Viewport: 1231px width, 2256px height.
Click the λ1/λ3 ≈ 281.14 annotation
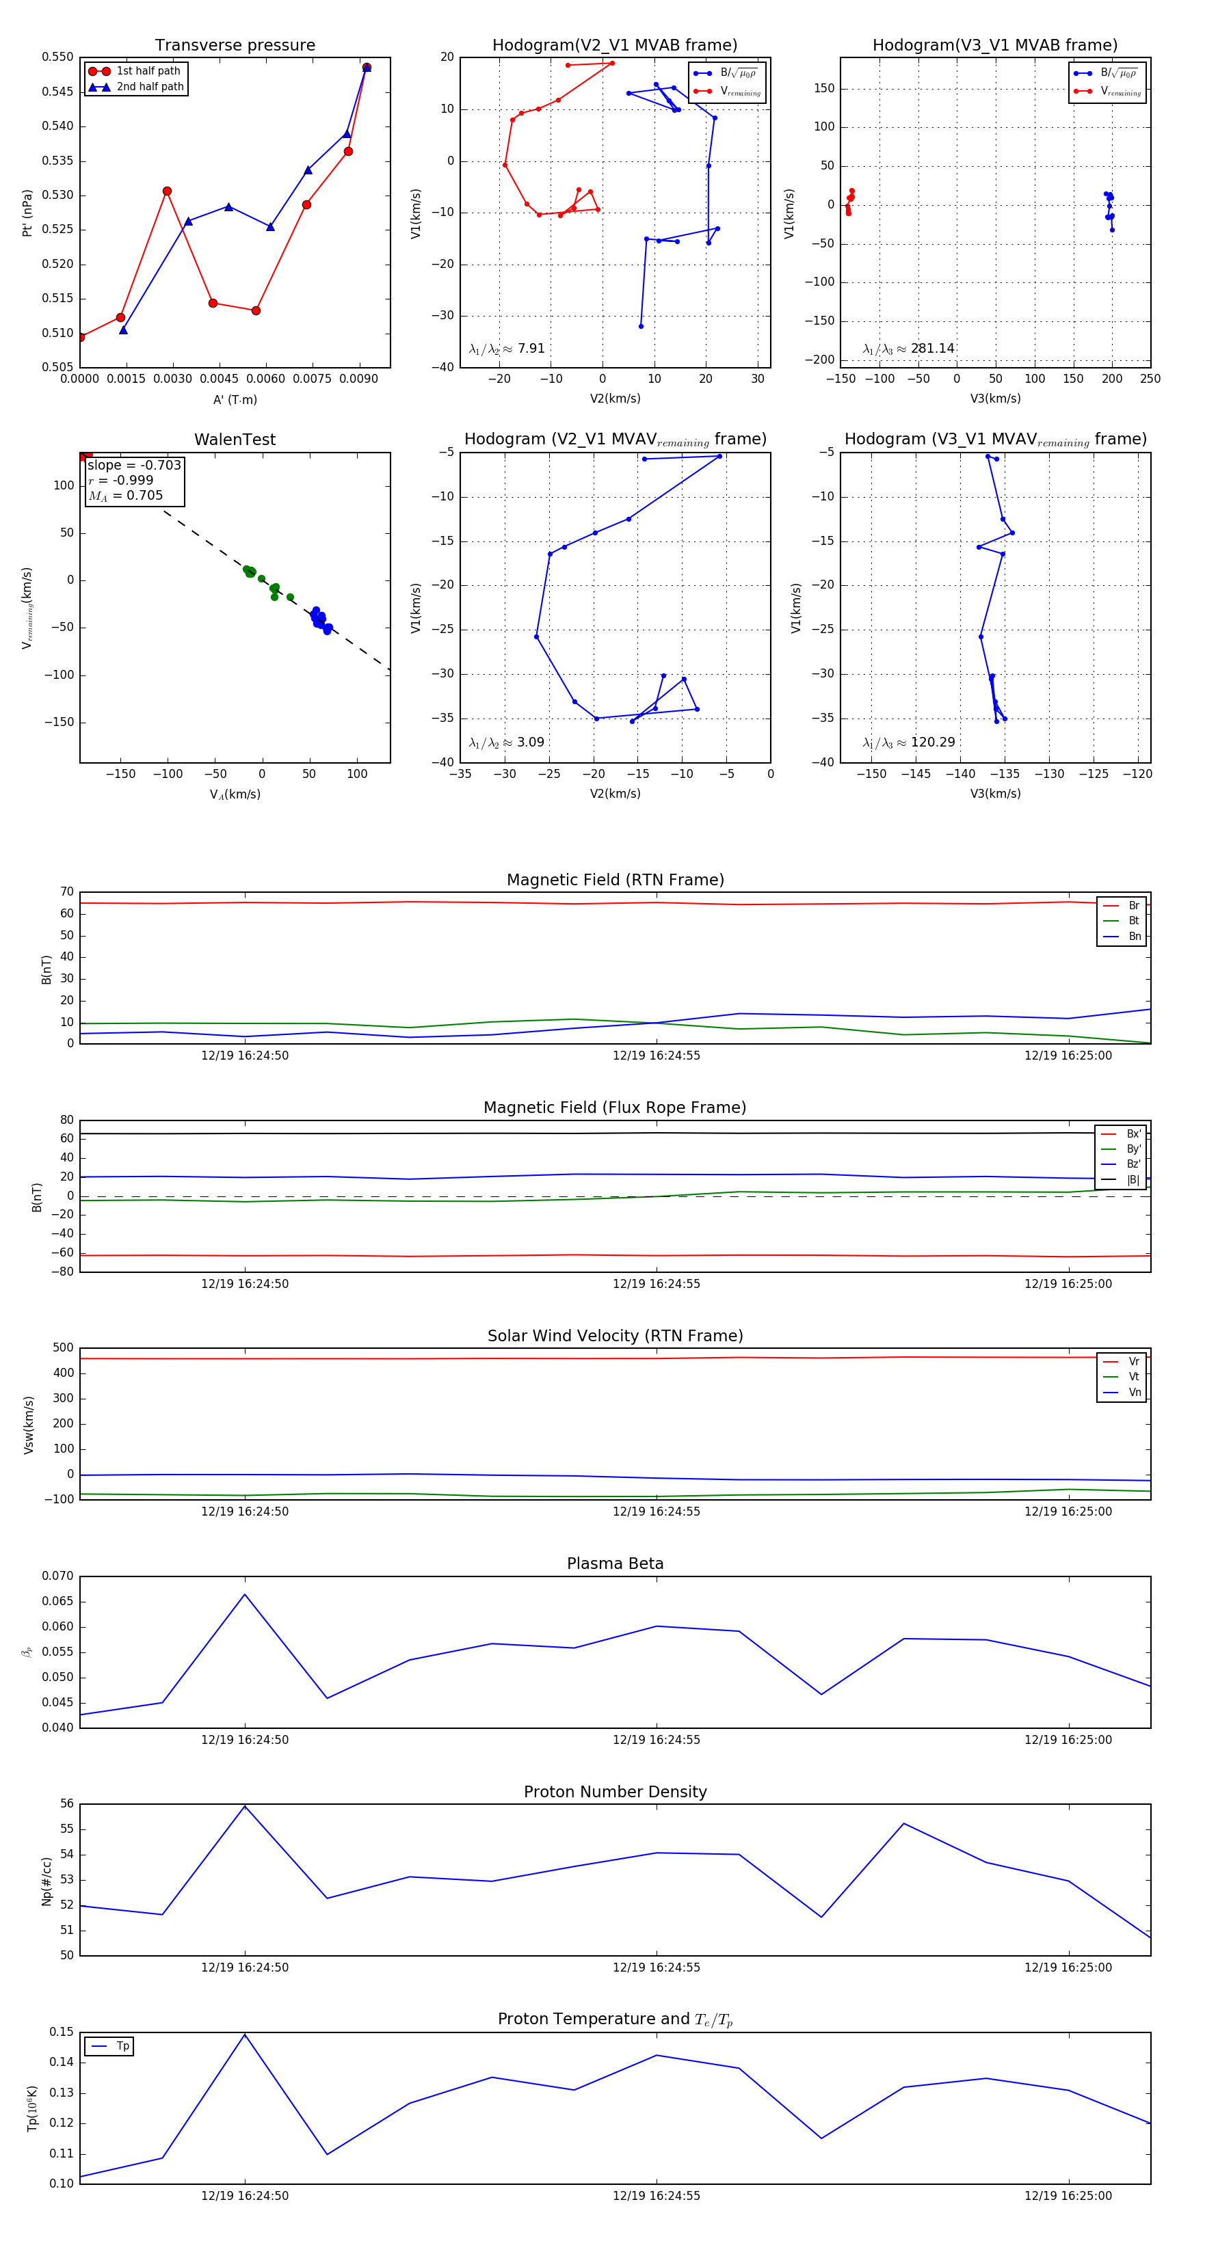[x=909, y=349]
